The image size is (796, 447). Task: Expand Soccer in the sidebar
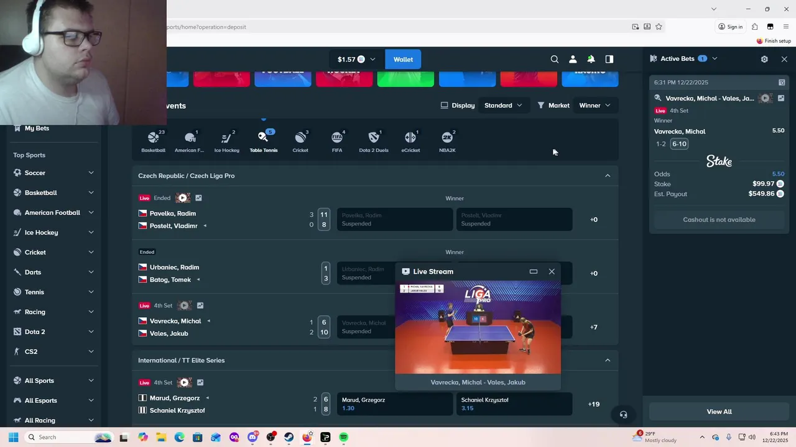tap(91, 173)
